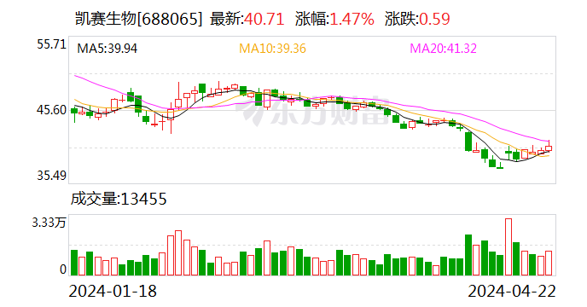Click the last red candlestick on the right
This screenshot has height=307, width=587.
[x=549, y=148]
